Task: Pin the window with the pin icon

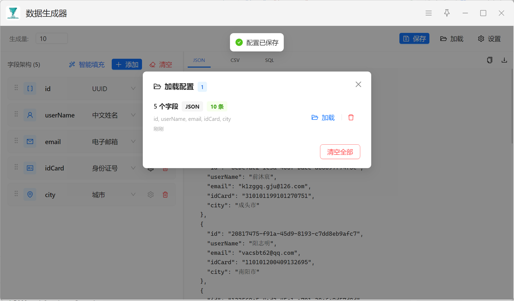Action: (447, 13)
